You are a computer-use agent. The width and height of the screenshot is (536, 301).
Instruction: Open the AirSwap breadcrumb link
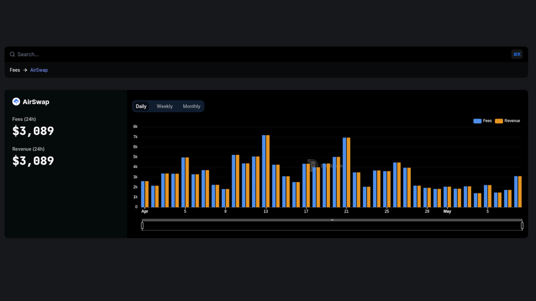[39, 70]
